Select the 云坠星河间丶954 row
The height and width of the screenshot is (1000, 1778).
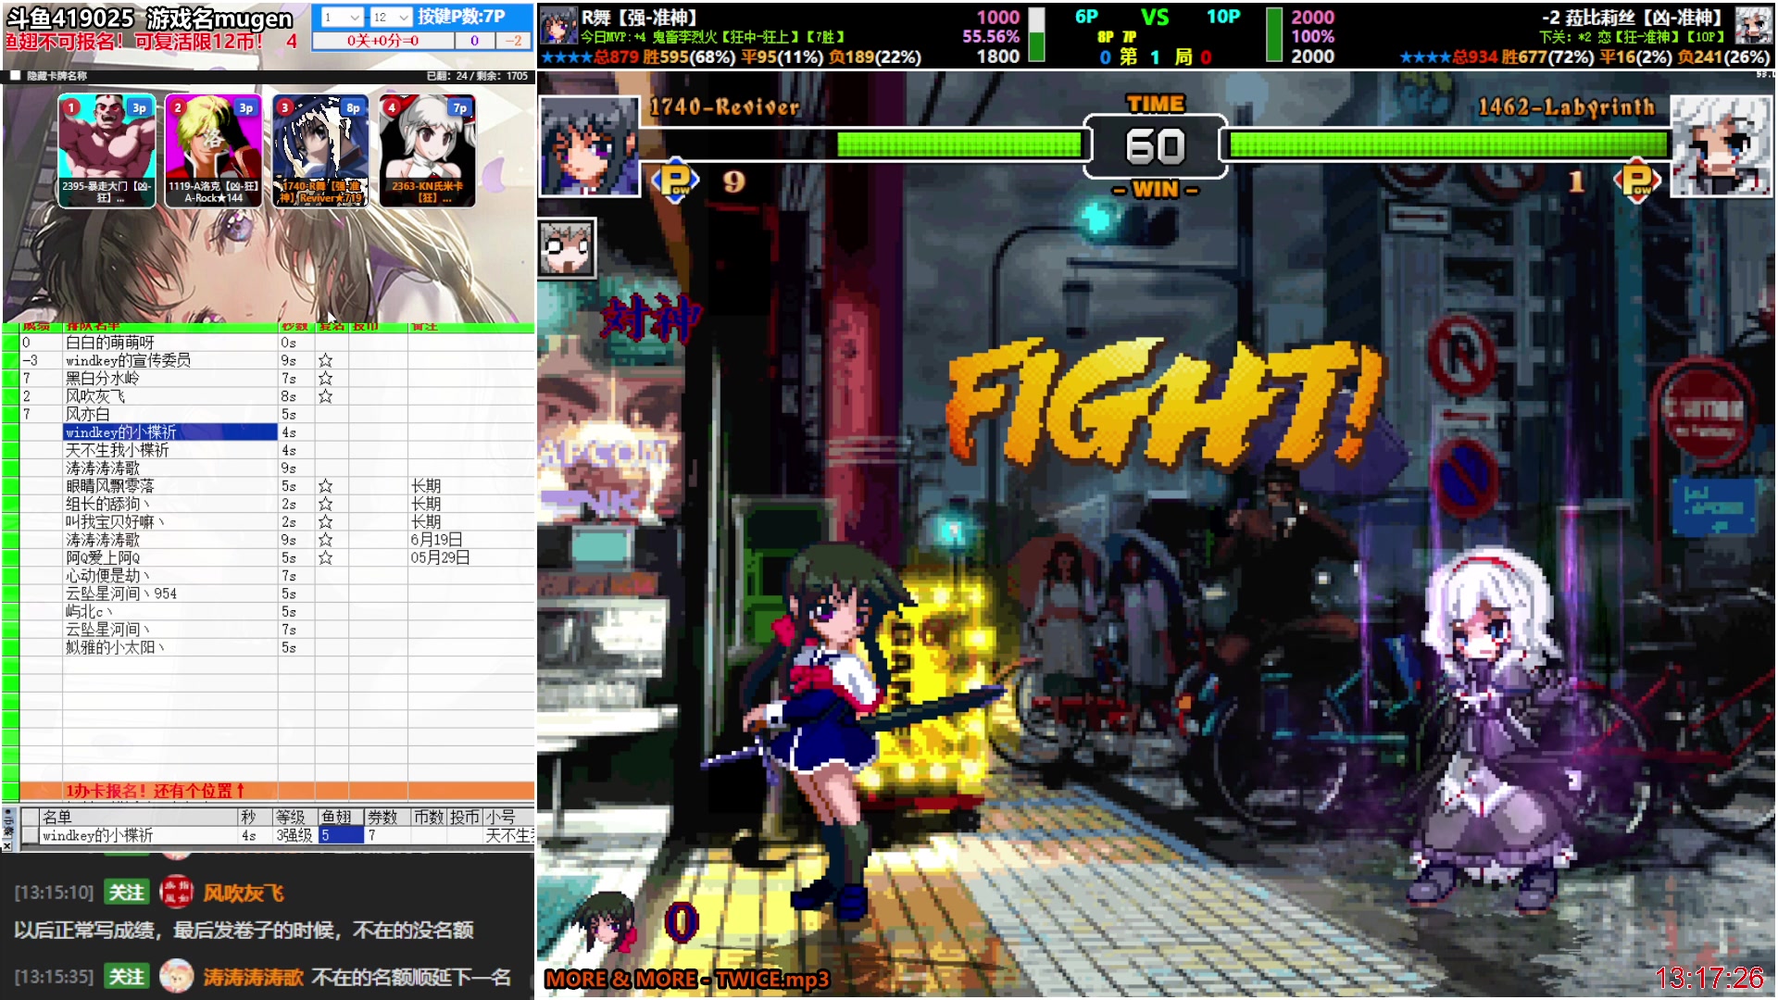coord(277,594)
